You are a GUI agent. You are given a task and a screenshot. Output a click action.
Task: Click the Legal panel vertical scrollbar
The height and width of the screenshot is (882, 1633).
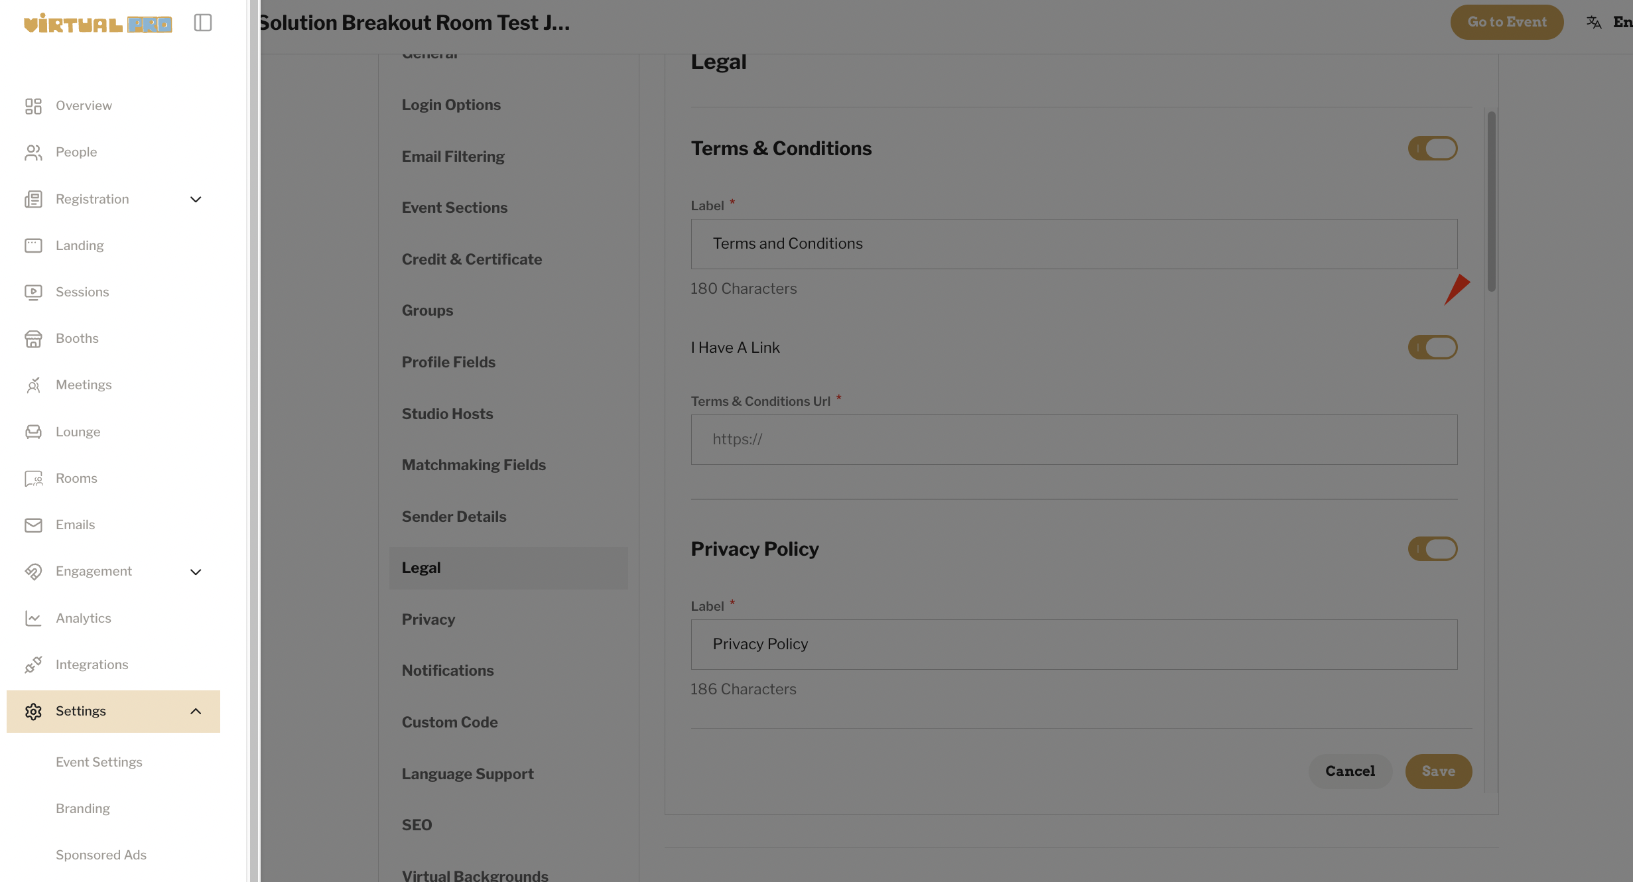coord(1492,202)
